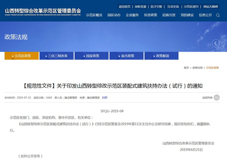The width and height of the screenshot is (227, 160).
Task: Click 首页 in the breadcrumb
Action: pyautogui.click(x=186, y=68)
